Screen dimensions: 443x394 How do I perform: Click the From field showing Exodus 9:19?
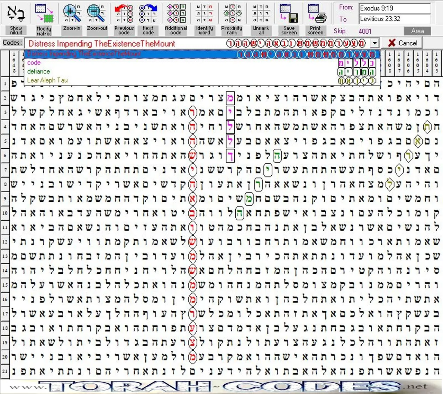pos(395,8)
